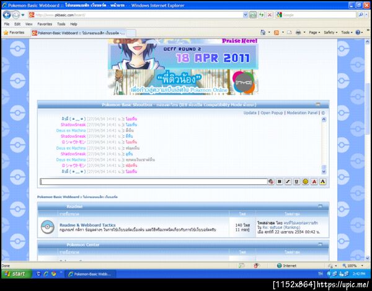Click the Back navigation arrow
This screenshot has width=372, height=291.
(x=7, y=15)
